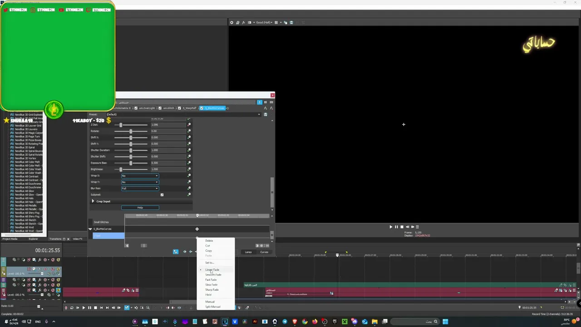Open Video Preview project properties gear icon

pos(231,22)
